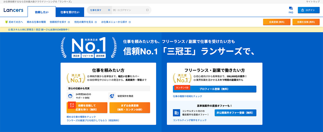
Task: Click まずは会員登録 (無料・カンタン30秒) button
Action: point(130,108)
